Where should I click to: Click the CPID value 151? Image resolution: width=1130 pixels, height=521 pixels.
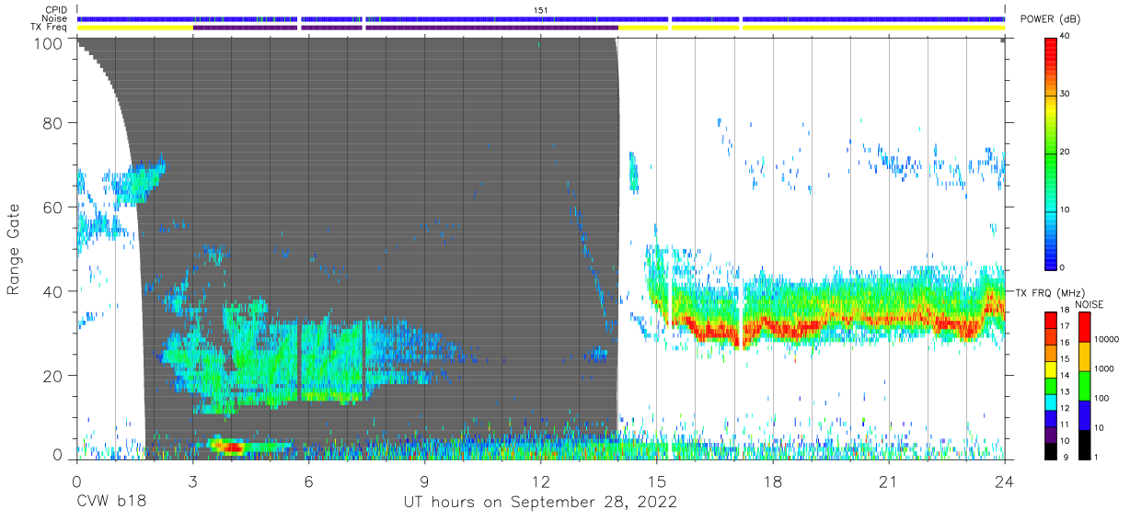540,10
